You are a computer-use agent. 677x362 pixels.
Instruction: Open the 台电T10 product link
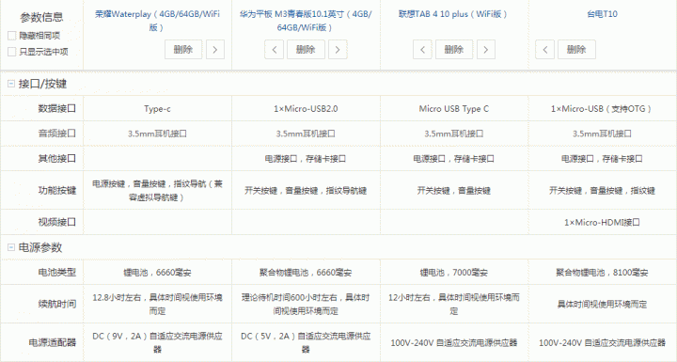tap(602, 14)
